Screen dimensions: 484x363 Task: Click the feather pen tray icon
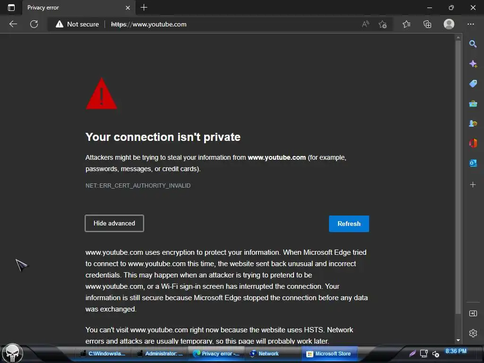point(412,354)
